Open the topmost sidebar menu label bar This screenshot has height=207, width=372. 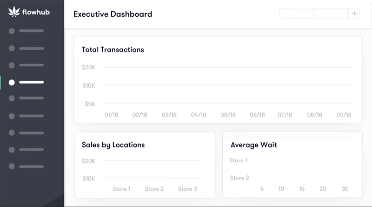(32, 31)
